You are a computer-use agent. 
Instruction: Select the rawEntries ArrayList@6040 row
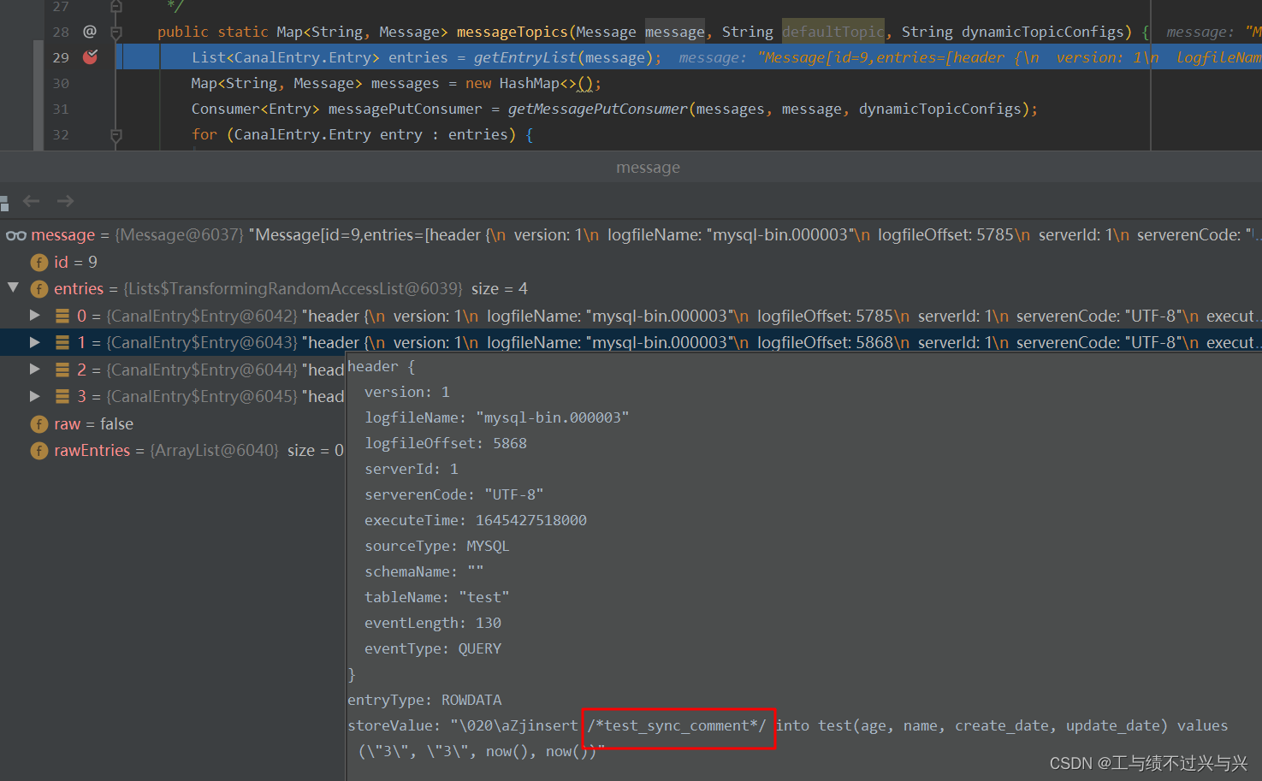tap(173, 451)
